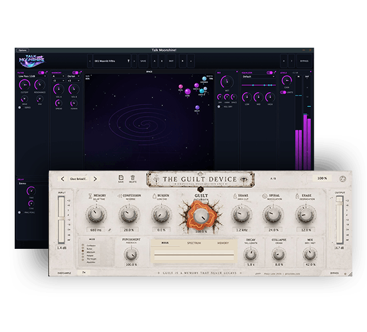Click the round icon beside 100 %
The image size is (367, 332).
pyautogui.click(x=343, y=179)
